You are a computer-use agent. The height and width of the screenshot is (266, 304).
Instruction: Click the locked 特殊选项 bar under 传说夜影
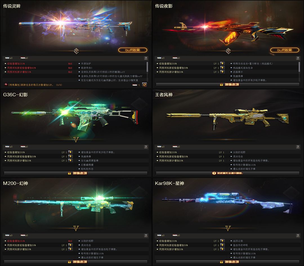pyautogui.click(x=228, y=84)
